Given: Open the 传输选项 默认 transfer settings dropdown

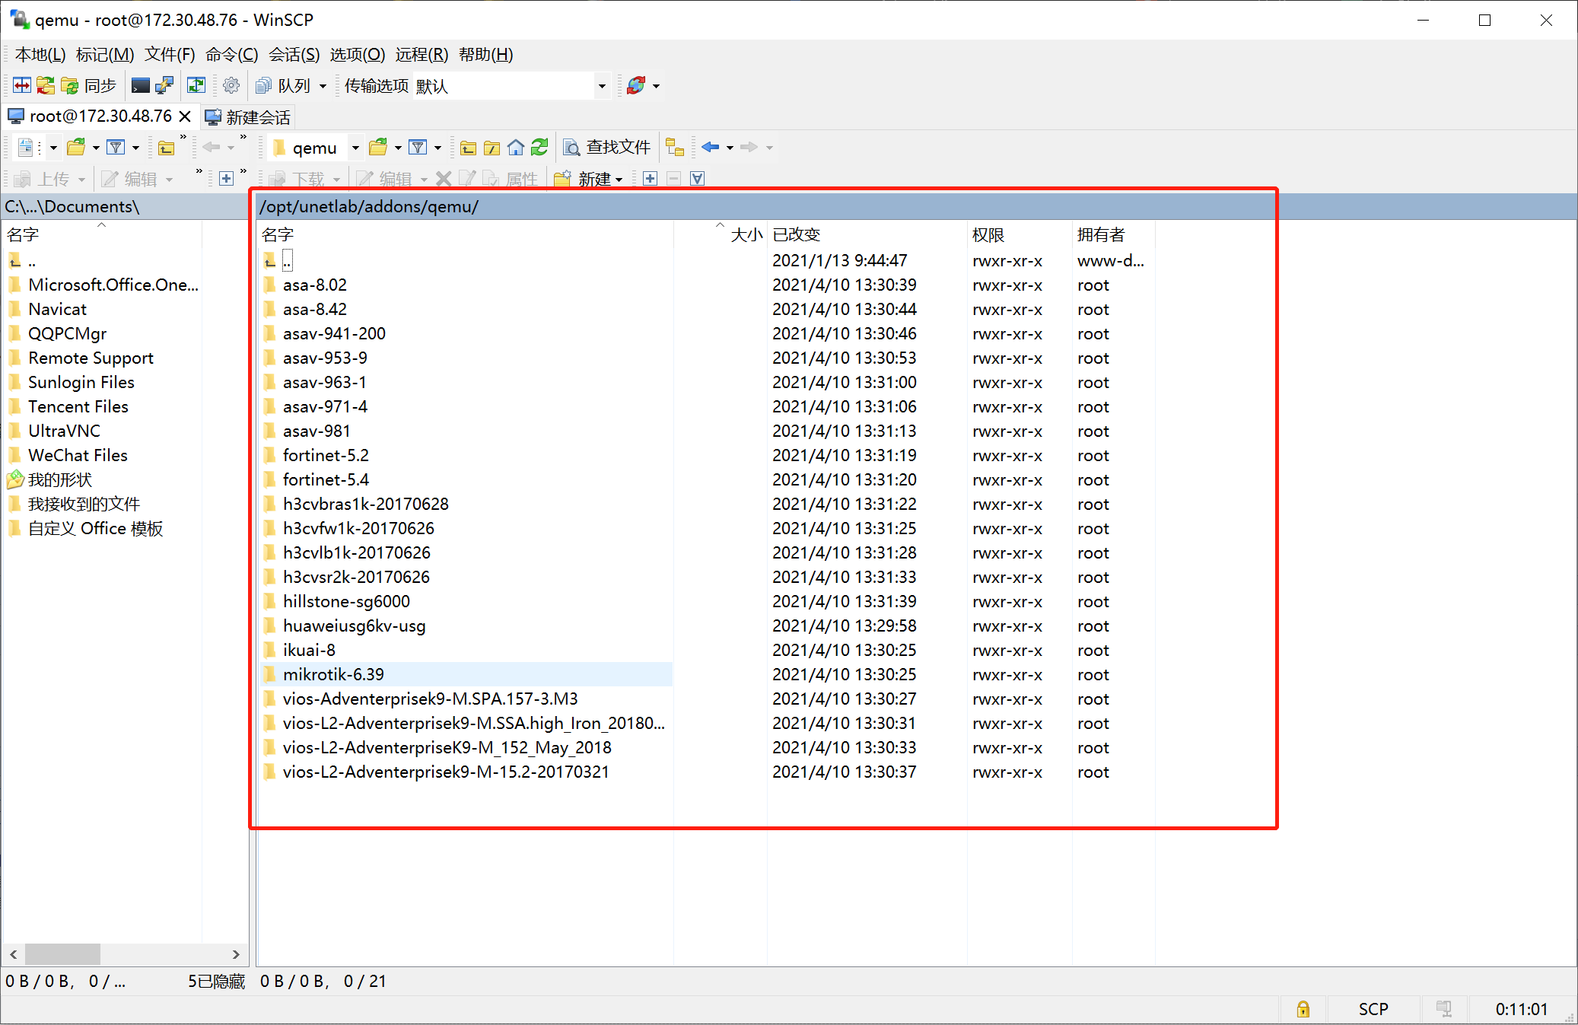Looking at the screenshot, I should click(x=602, y=86).
